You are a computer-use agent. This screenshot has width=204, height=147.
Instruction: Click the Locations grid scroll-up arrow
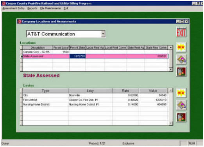click(170, 47)
